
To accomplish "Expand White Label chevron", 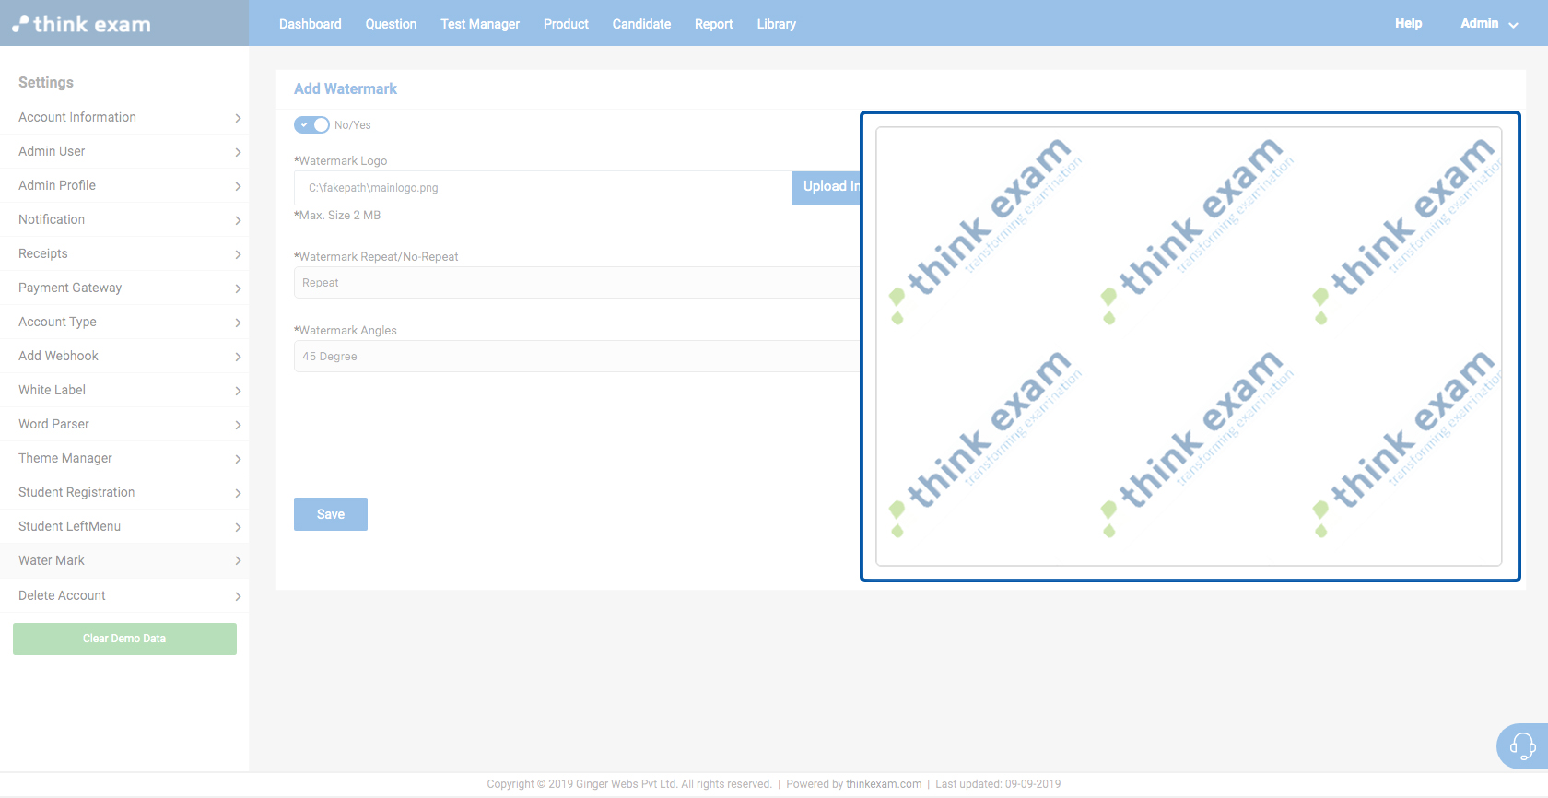I will coord(238,391).
